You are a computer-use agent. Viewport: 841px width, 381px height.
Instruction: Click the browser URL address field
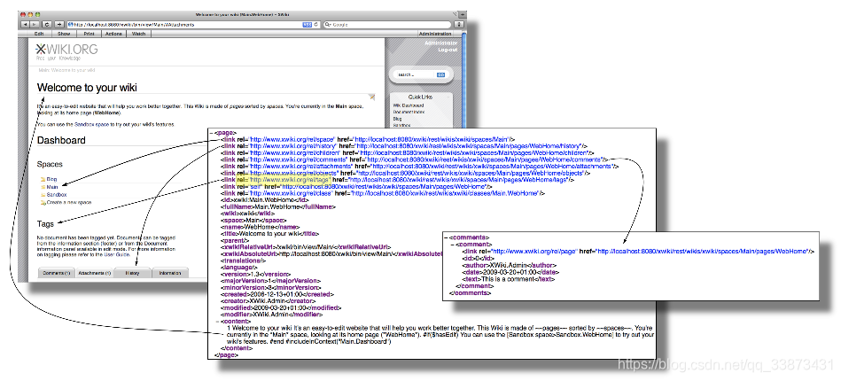(x=193, y=24)
